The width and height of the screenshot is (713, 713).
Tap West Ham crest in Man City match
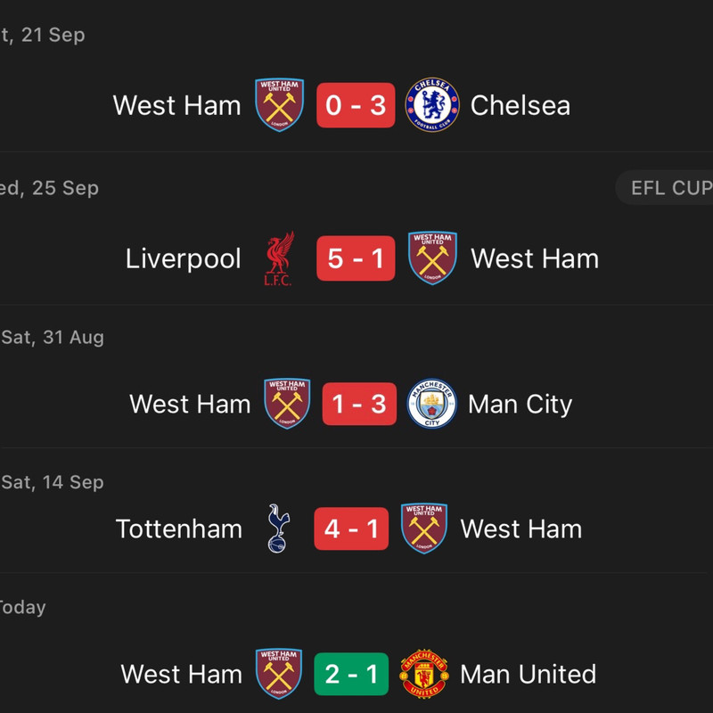click(287, 404)
